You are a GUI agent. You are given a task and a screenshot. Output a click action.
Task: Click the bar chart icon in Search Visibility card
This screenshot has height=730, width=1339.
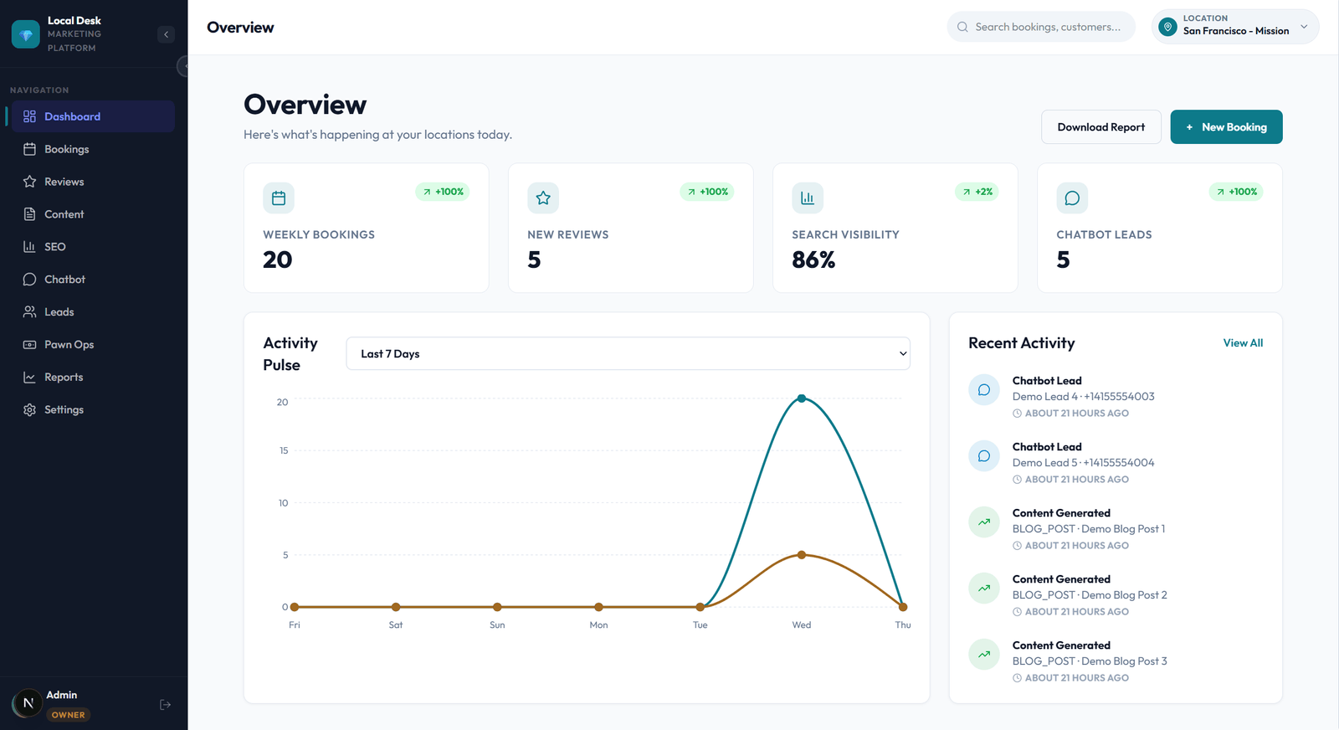click(x=808, y=198)
